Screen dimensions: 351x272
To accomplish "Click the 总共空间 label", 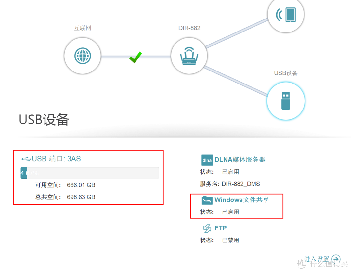I will point(48,197).
